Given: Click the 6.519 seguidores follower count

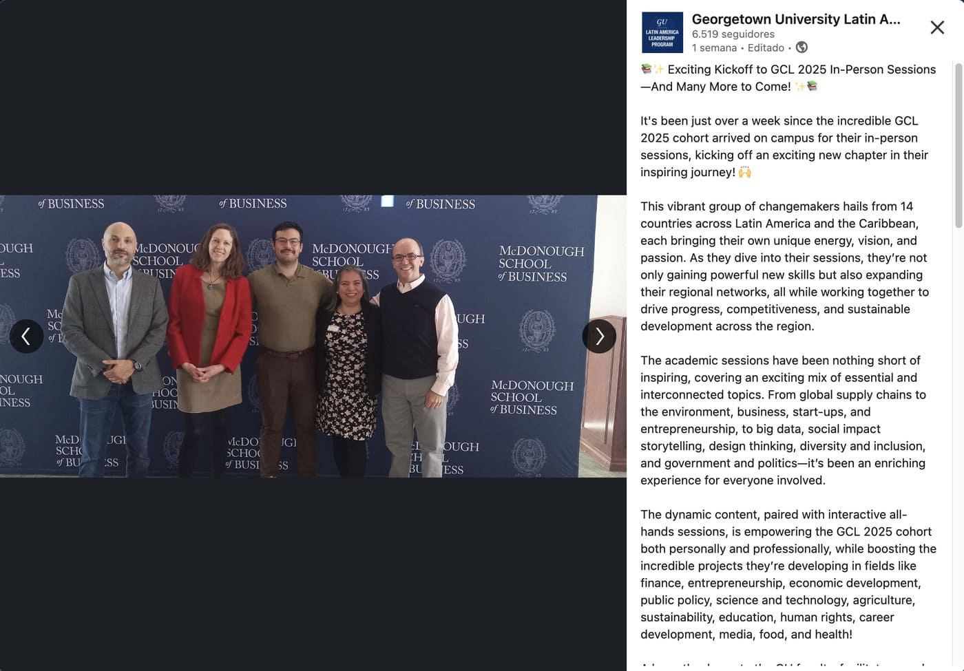Looking at the screenshot, I should [x=733, y=34].
